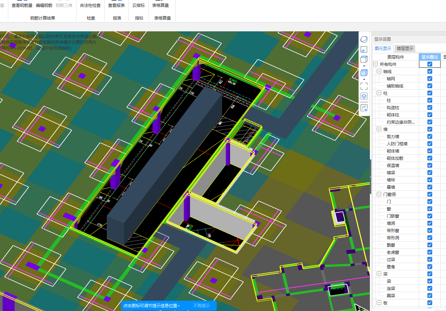446x311 pixels.
Task: Uncheck the 所有构件 display checkbox
Action: point(429,64)
